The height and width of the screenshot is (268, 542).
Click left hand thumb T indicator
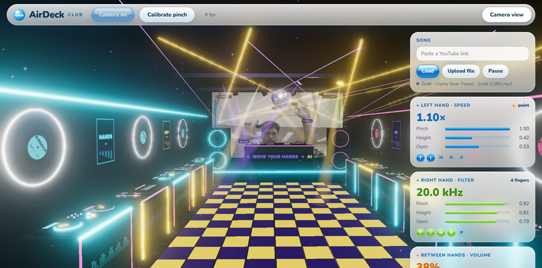[420, 157]
